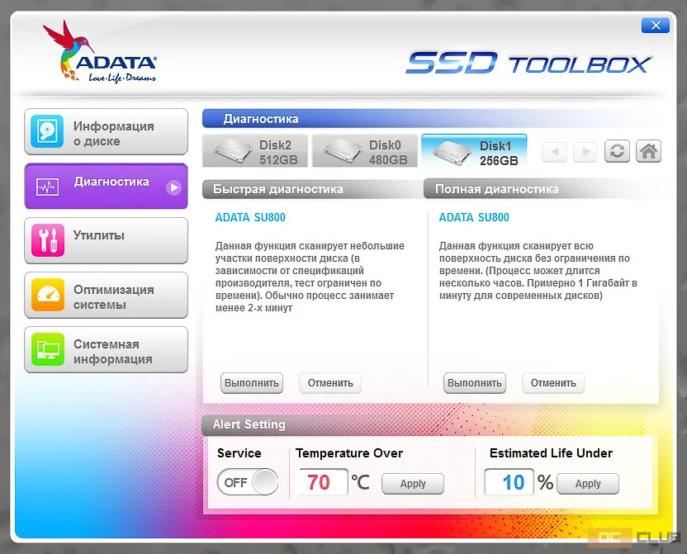
Task: Click the next disk arrow
Action: tap(585, 152)
